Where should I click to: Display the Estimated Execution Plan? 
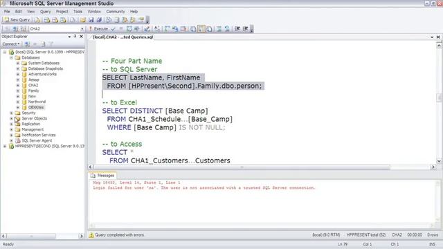coord(129,29)
